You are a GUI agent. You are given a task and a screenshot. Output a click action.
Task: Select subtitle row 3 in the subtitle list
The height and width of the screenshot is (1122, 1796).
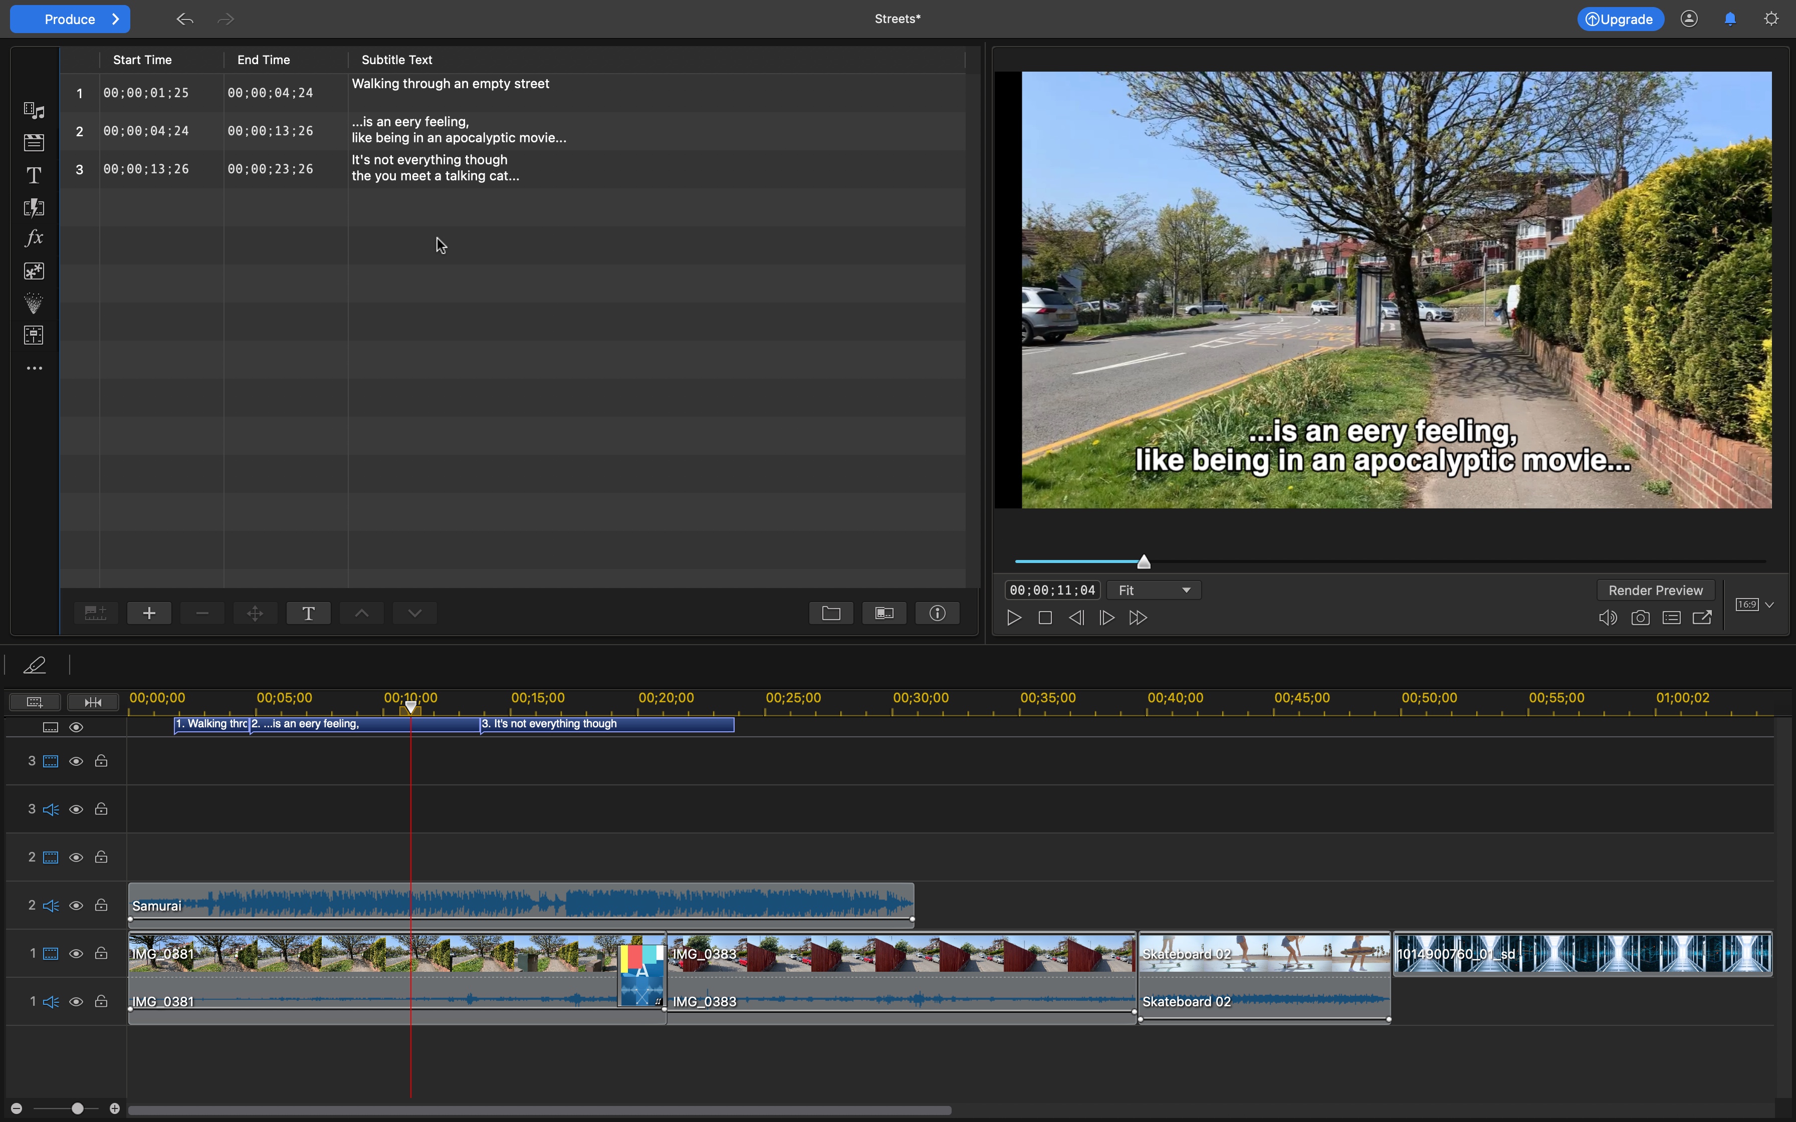[445, 168]
